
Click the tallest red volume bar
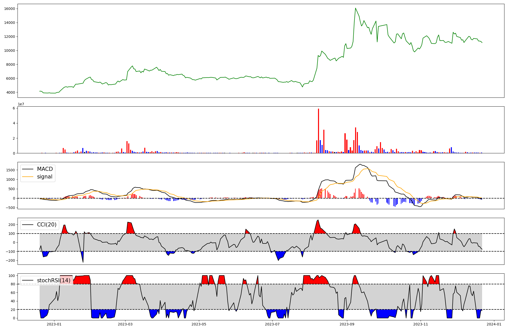tap(319, 131)
